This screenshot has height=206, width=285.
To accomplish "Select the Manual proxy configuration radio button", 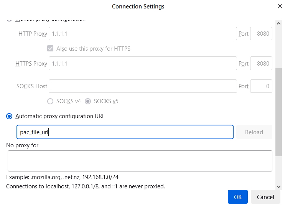I will click(x=10, y=18).
